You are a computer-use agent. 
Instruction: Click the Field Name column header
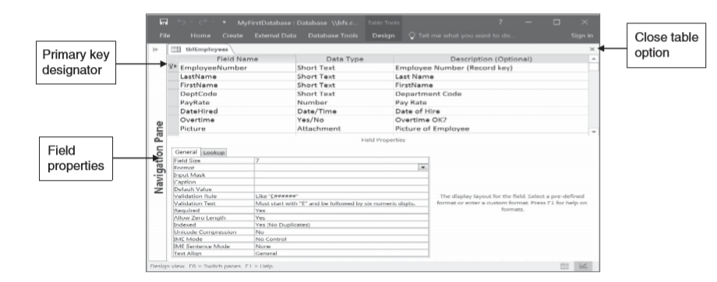(x=237, y=59)
